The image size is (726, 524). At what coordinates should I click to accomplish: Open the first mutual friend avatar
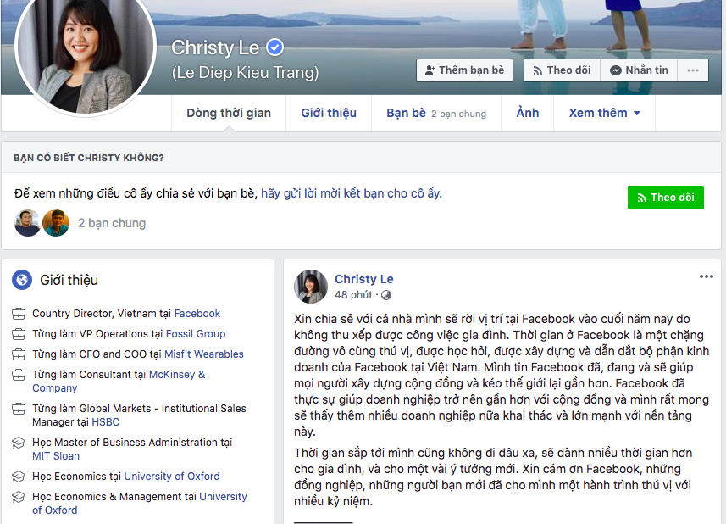tap(27, 223)
